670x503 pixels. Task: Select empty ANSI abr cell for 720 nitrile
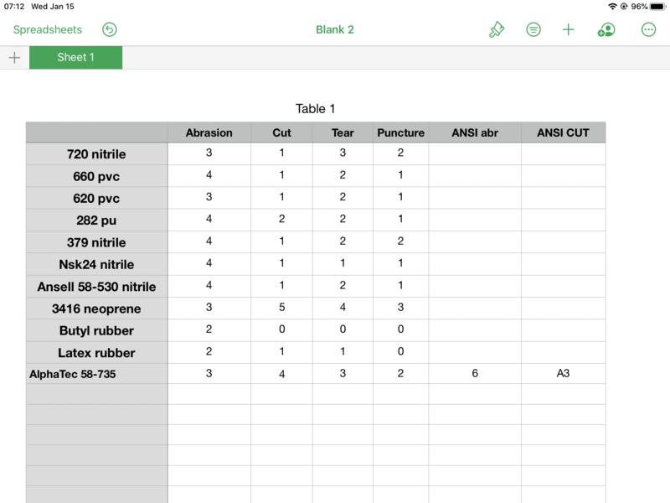click(x=475, y=154)
